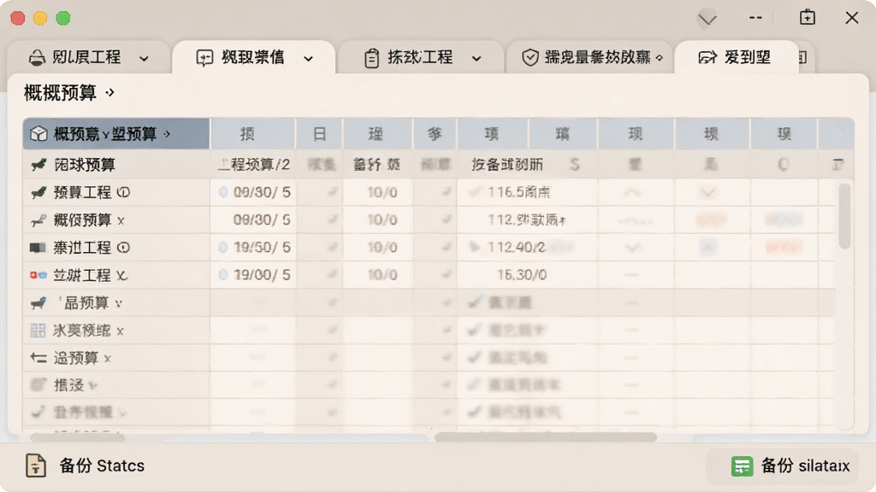The width and height of the screenshot is (876, 492).
Task: Switch to the 爱到塑 tab
Action: (x=737, y=57)
